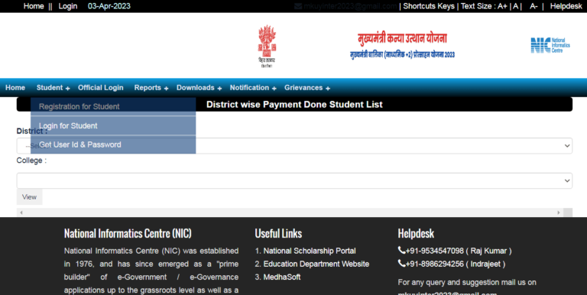Click the date 03-Apr-2023
The height and width of the screenshot is (295, 587).
(x=109, y=6)
